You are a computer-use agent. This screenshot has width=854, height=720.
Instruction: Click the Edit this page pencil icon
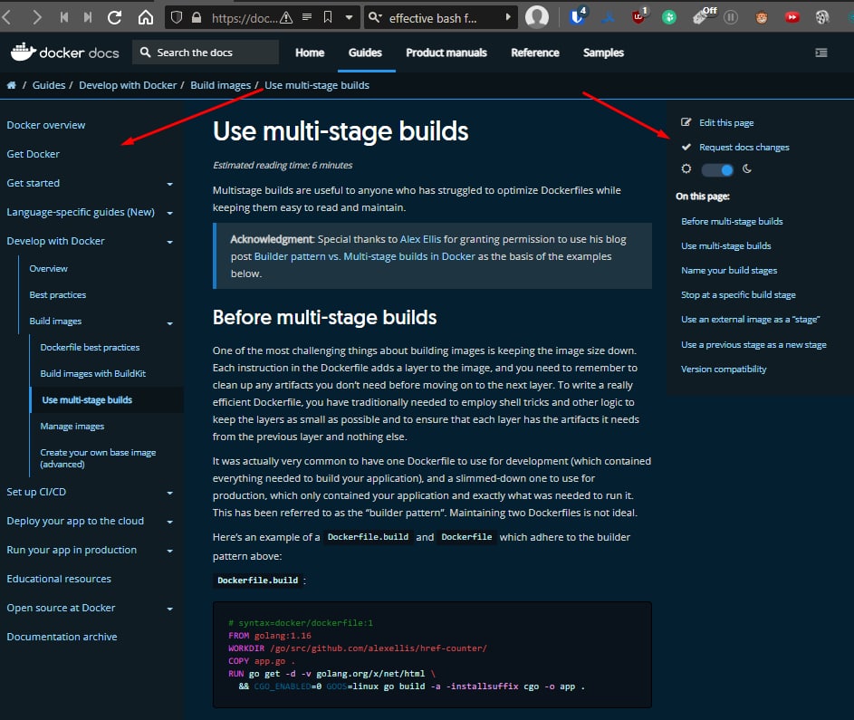686,122
